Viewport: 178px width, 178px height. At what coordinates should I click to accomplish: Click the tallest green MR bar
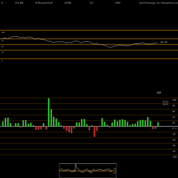49,112
